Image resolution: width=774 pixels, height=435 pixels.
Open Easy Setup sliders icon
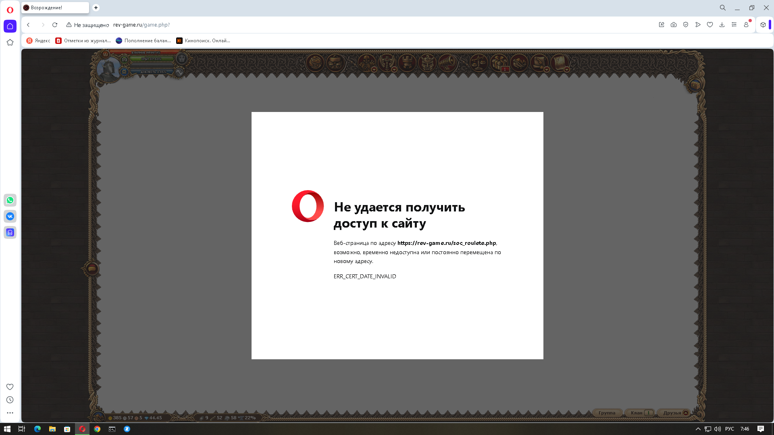tap(734, 25)
